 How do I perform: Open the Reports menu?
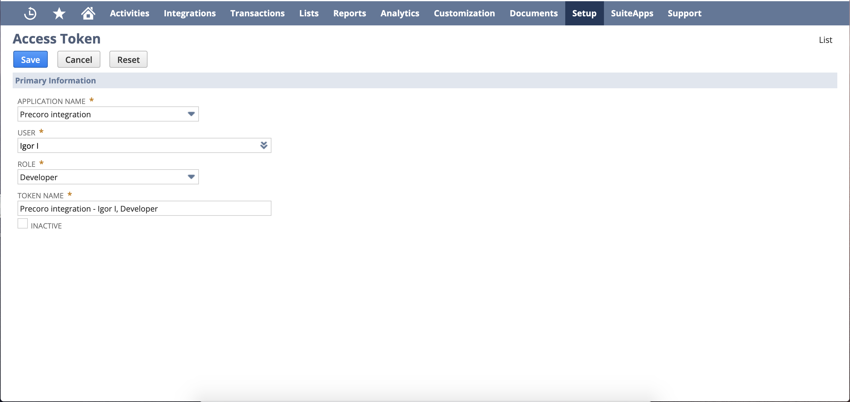point(349,13)
